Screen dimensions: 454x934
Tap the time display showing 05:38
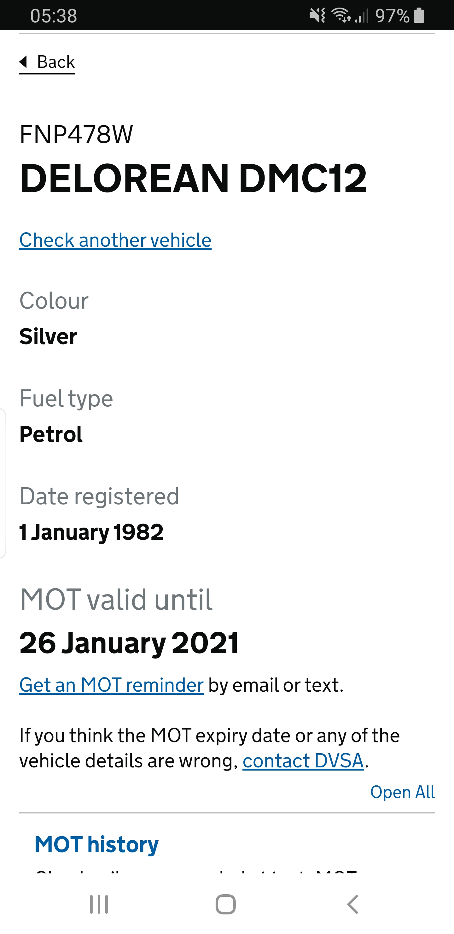pos(53,15)
